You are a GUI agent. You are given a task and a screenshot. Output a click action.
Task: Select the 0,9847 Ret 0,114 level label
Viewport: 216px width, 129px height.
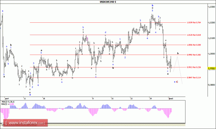click(x=194, y=77)
